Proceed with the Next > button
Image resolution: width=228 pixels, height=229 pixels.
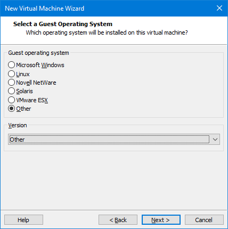161,220
